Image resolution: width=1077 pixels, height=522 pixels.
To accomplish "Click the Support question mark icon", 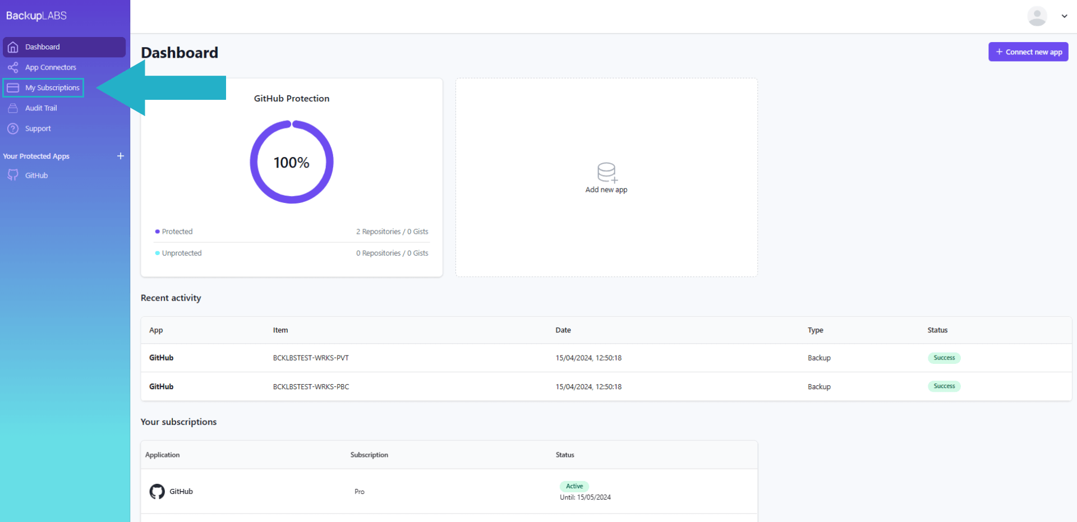I will pyautogui.click(x=13, y=128).
